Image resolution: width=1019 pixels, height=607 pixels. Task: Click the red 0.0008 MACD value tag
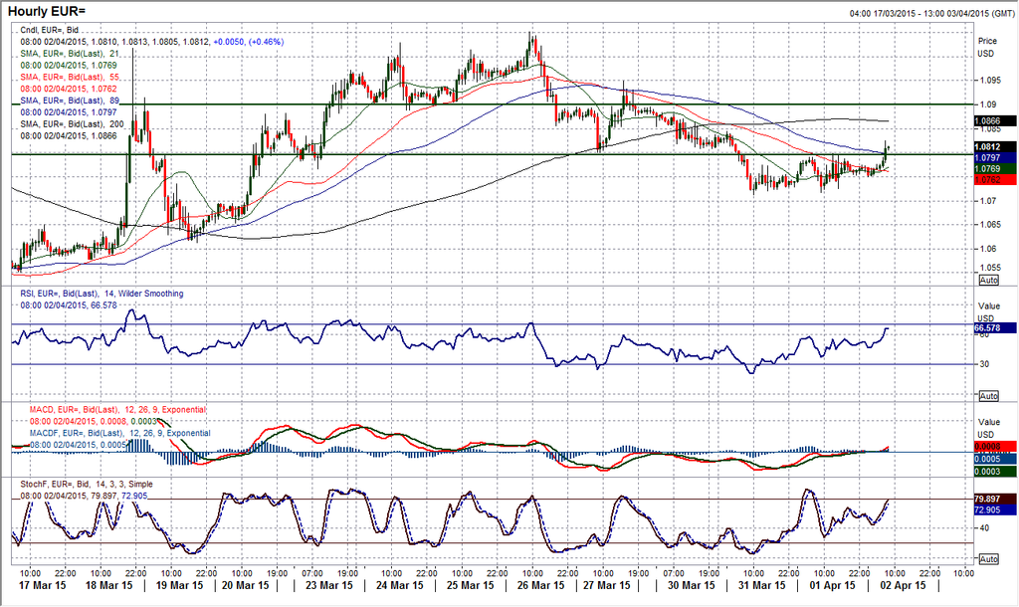click(995, 447)
